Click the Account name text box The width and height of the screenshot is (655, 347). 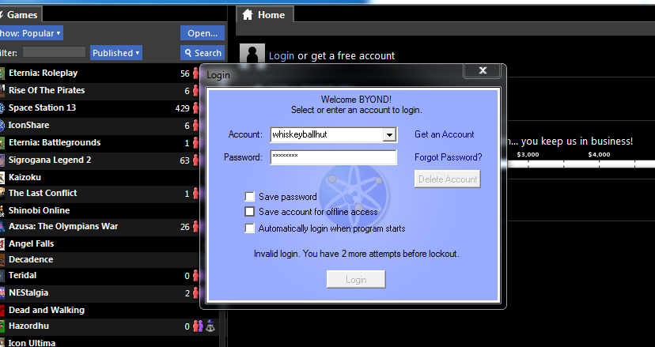[x=327, y=135]
